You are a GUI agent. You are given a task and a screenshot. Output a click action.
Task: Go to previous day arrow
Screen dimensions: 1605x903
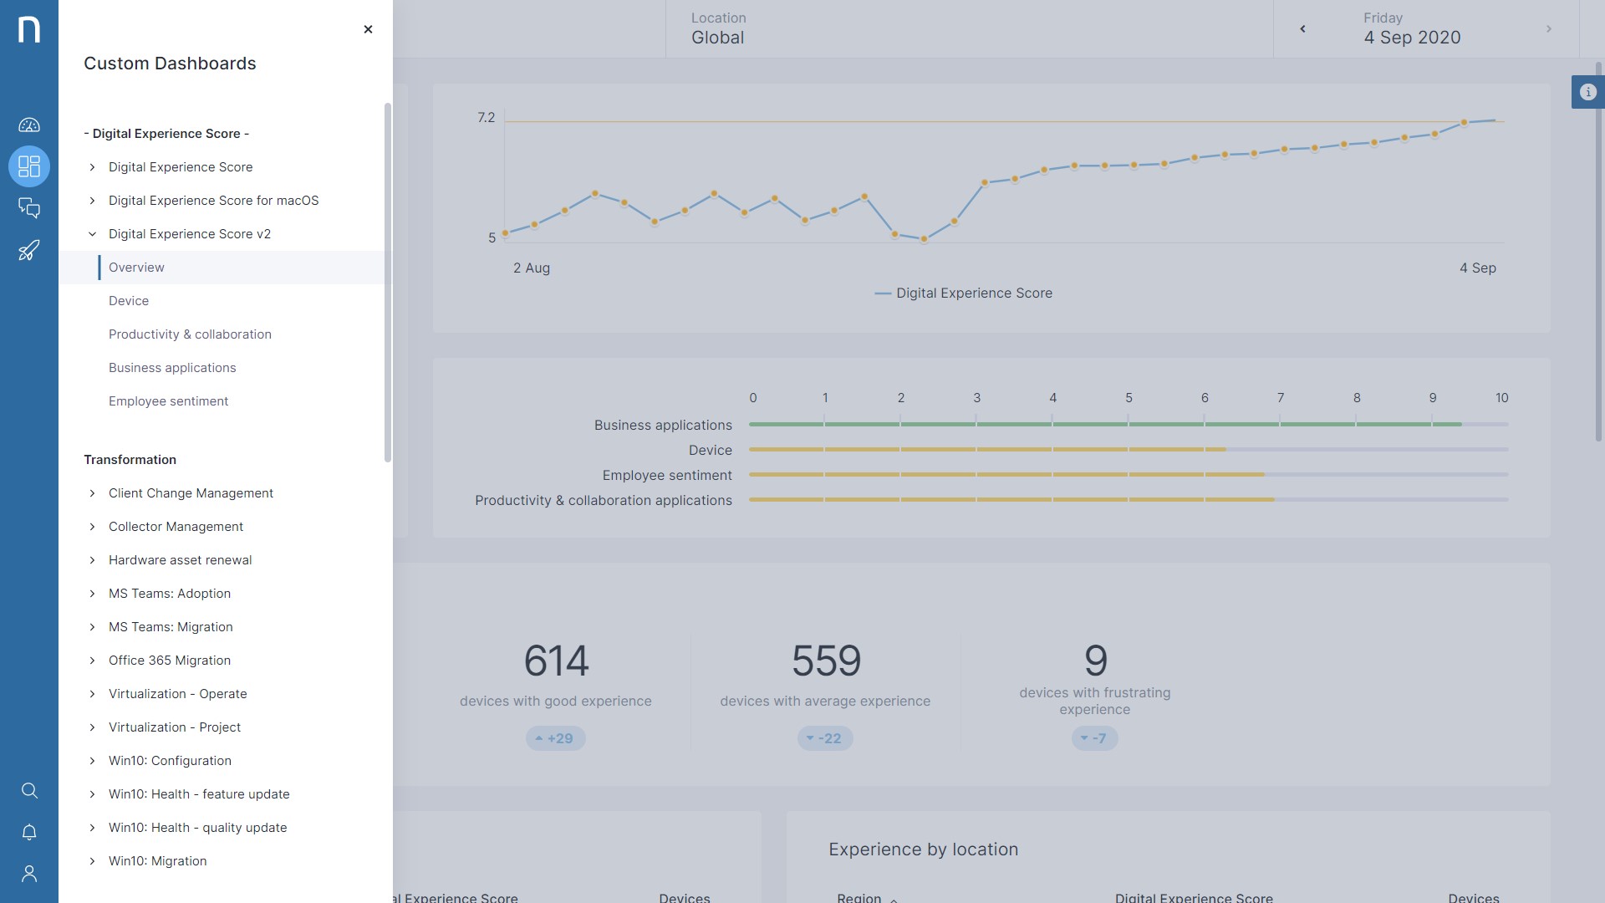click(1302, 29)
